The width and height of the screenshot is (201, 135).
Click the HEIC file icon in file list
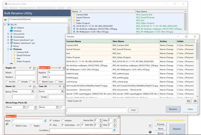pos(74,26)
